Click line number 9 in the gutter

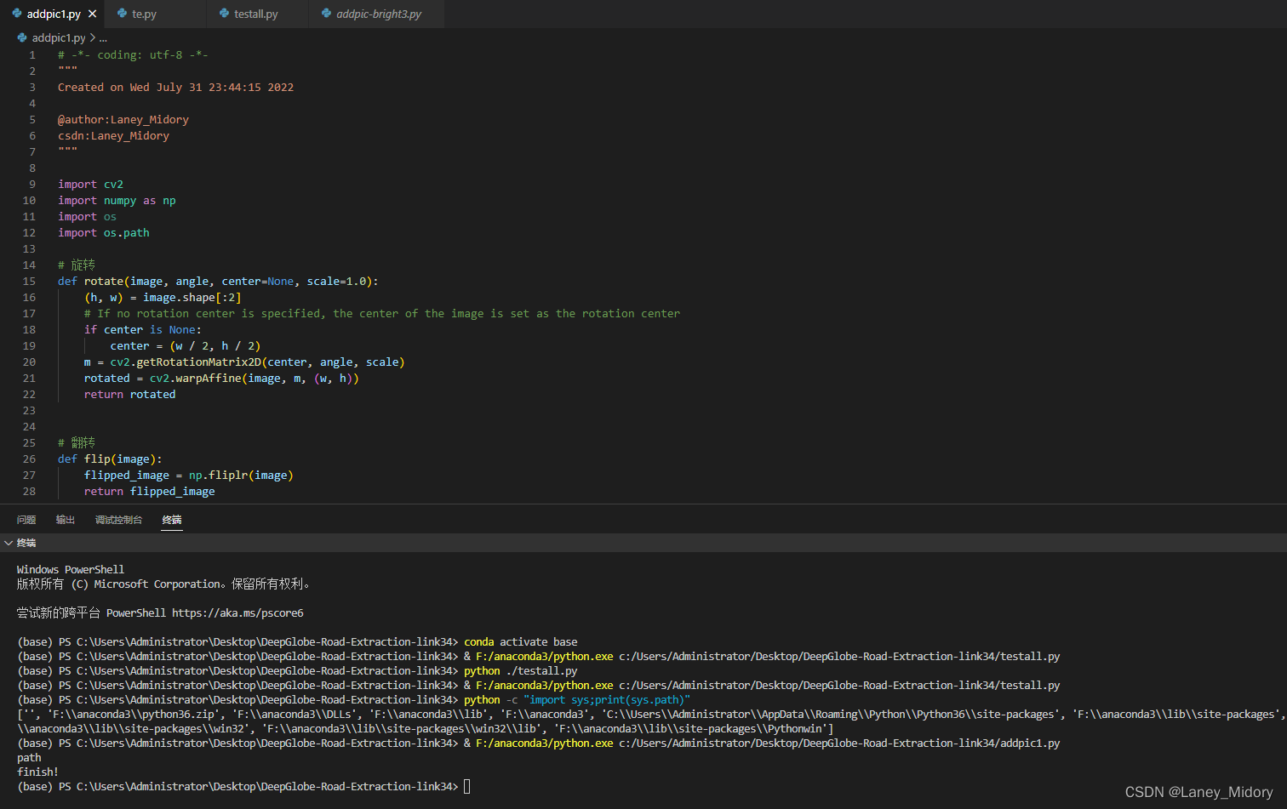pos(32,184)
